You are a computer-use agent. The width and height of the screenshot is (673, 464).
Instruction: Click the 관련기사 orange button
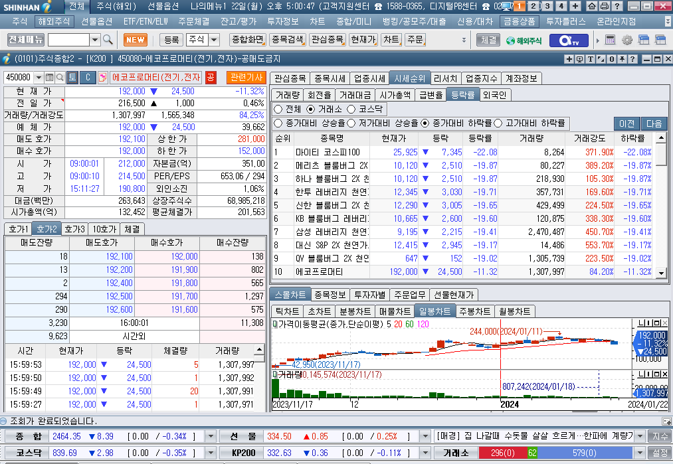(246, 78)
